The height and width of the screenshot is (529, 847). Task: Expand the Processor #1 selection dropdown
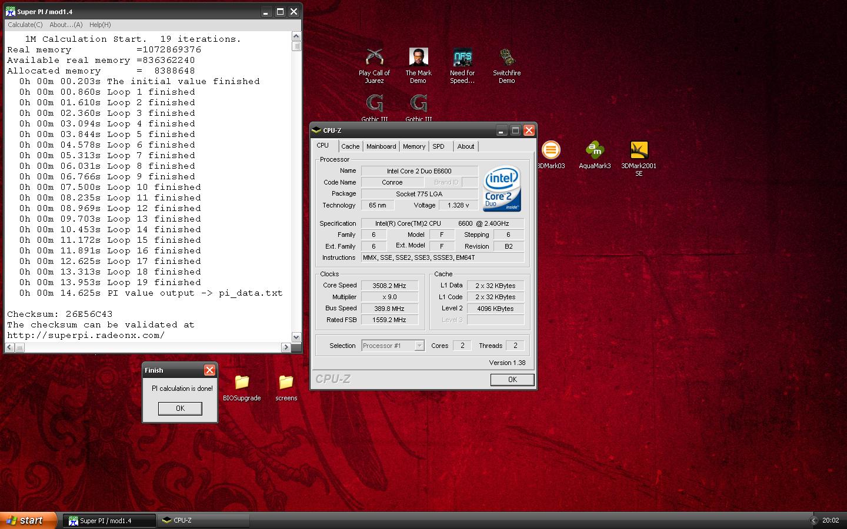[419, 346]
